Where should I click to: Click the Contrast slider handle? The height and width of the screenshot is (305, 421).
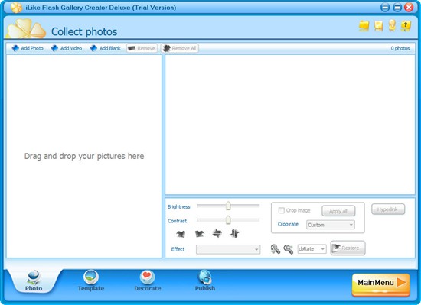[228, 220]
